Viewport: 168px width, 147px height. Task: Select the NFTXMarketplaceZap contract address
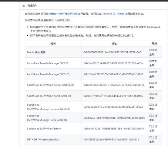tap(111, 139)
